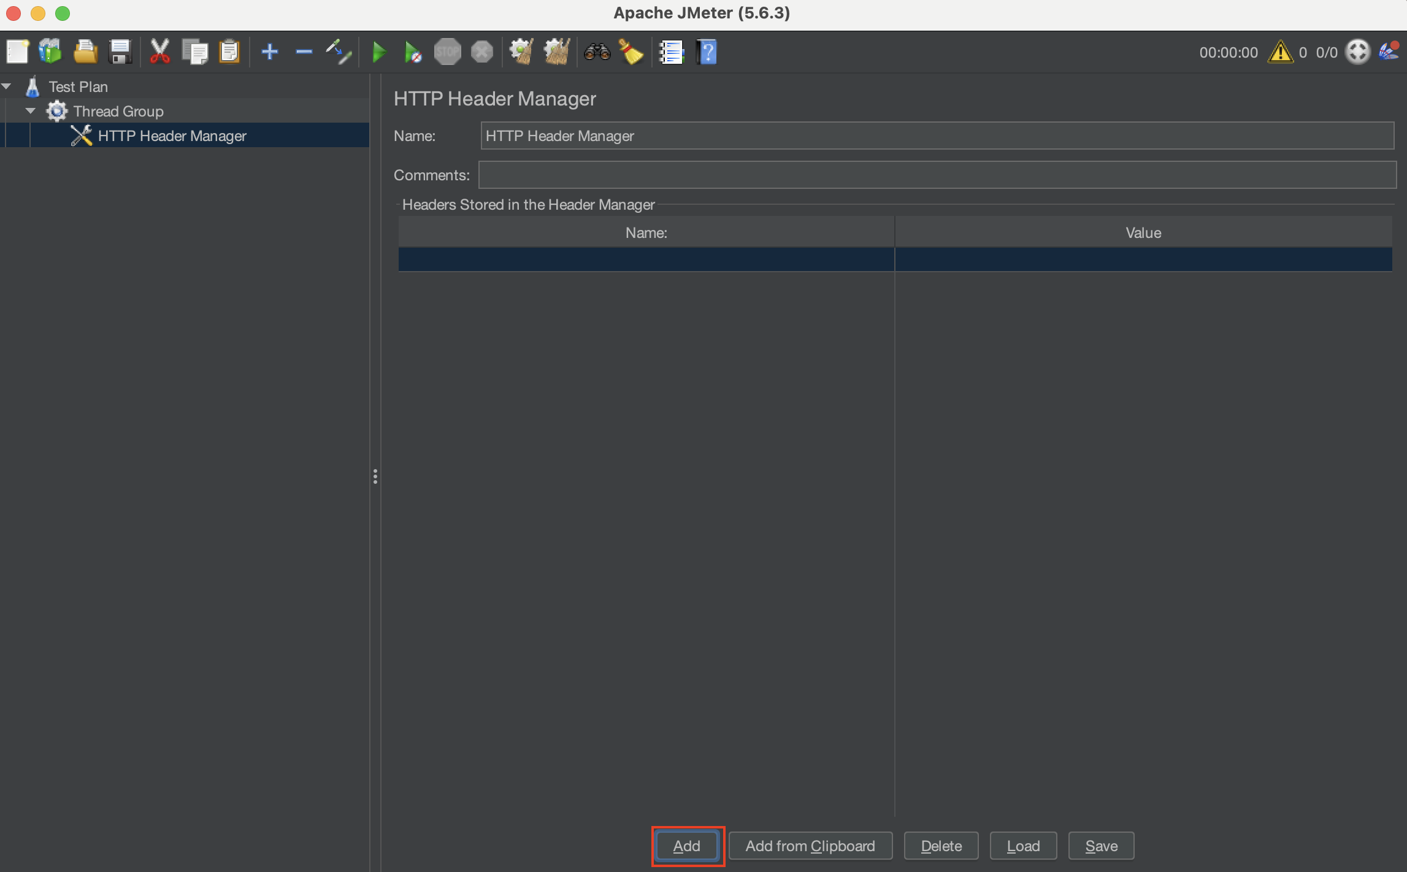Open the Function Helper dialog icon
Viewport: 1407px width, 872px height.
click(672, 52)
